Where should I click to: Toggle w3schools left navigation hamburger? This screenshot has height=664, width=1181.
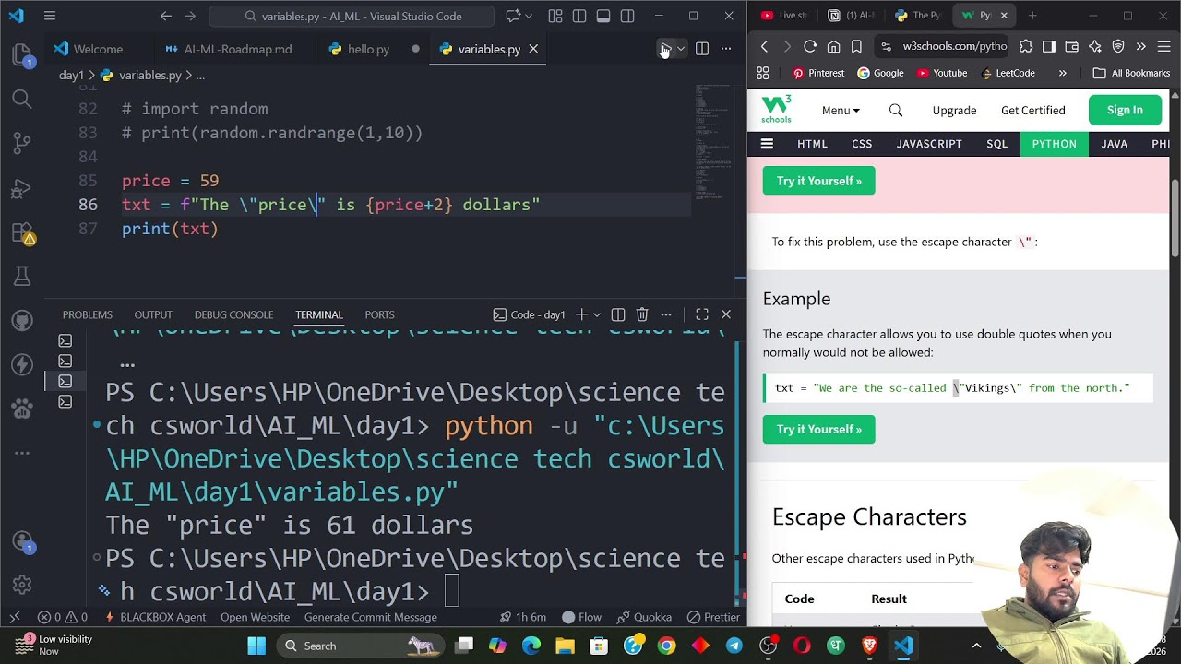pyautogui.click(x=767, y=144)
